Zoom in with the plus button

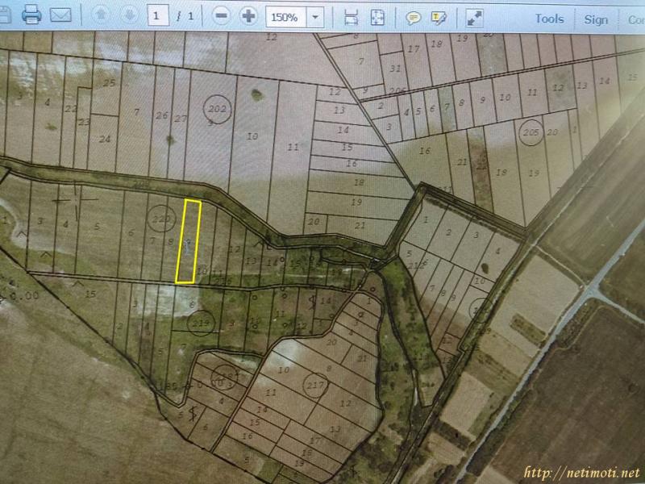(248, 16)
